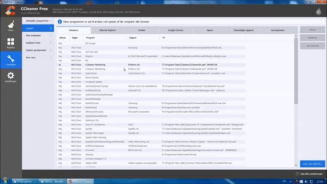Switch to the Windows tab

[x=74, y=30]
